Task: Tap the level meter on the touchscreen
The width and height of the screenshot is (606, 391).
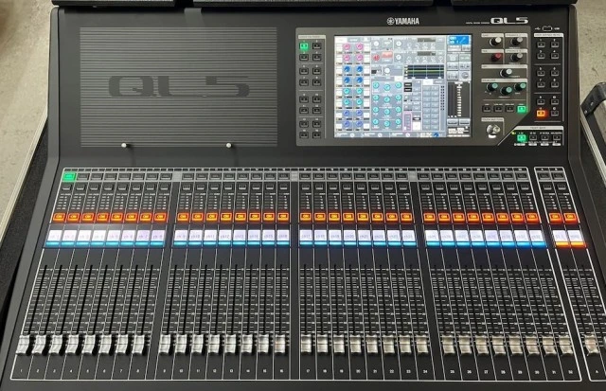Action: 458,99
